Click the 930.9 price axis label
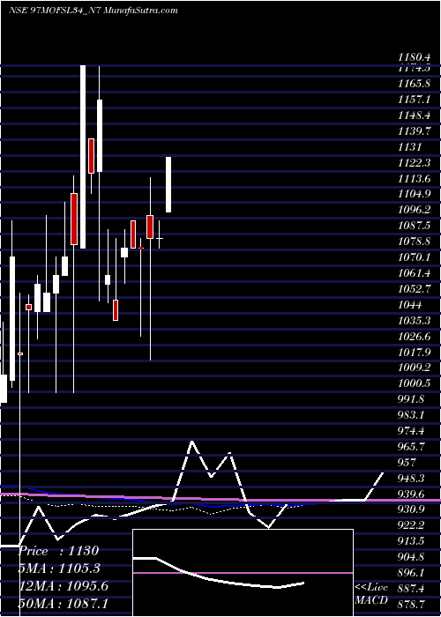This screenshot has width=441, height=617. click(x=412, y=510)
